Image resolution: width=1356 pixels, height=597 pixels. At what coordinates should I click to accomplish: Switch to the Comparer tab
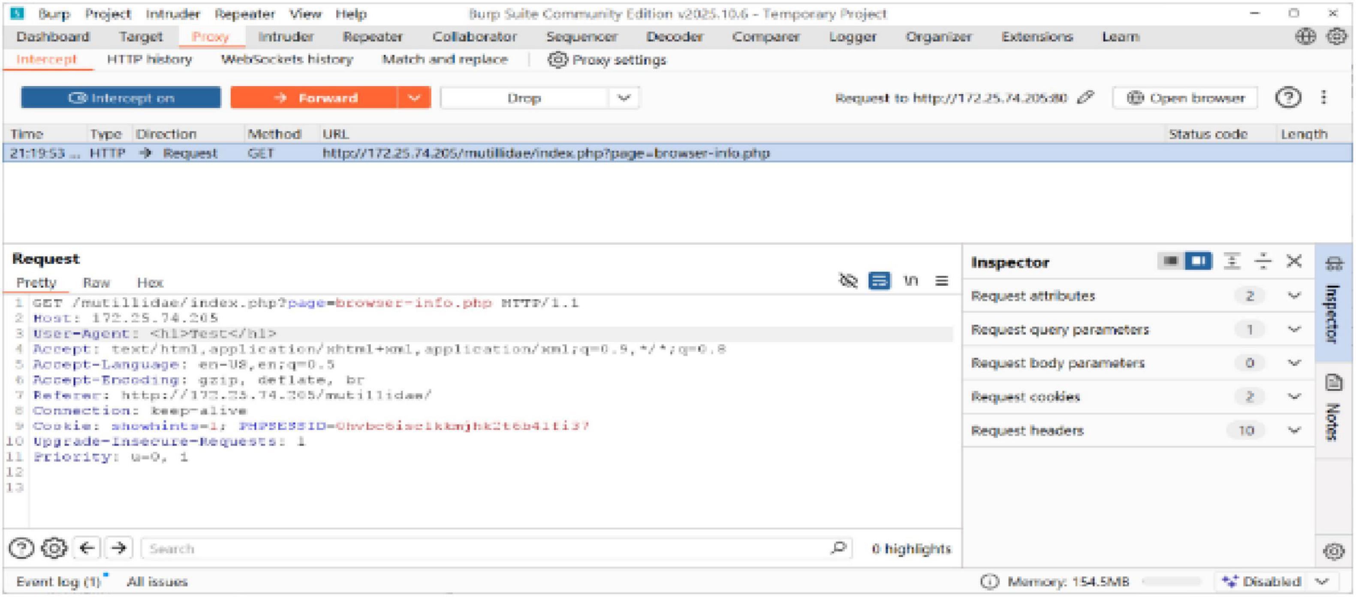pos(766,37)
